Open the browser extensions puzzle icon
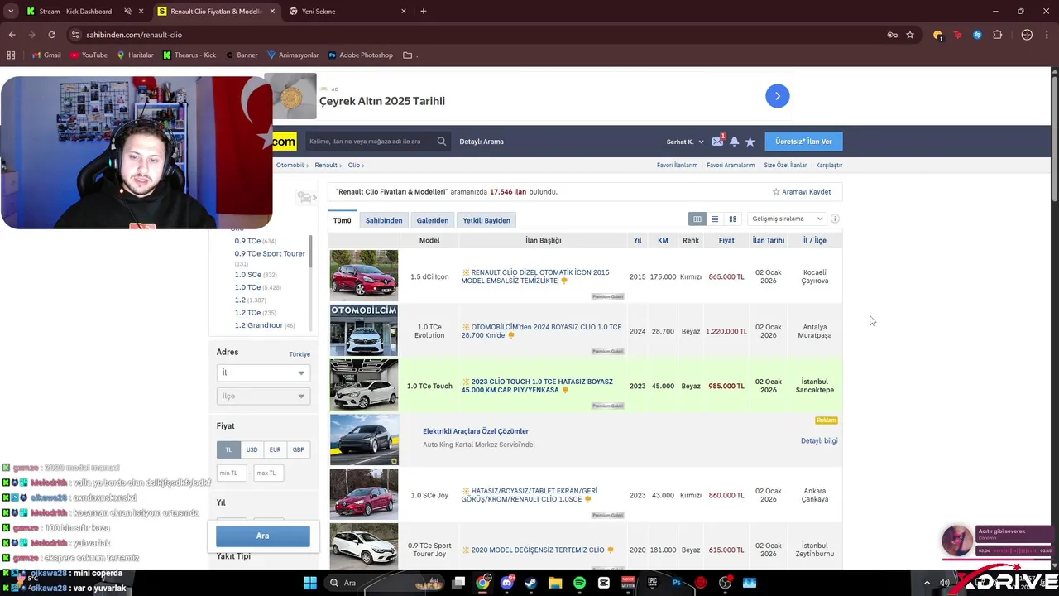 [x=997, y=35]
